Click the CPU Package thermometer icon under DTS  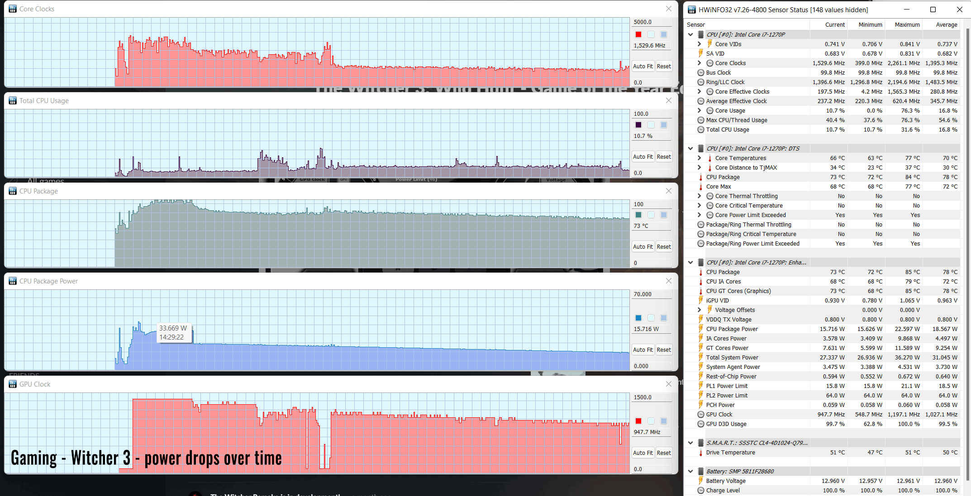click(x=701, y=177)
